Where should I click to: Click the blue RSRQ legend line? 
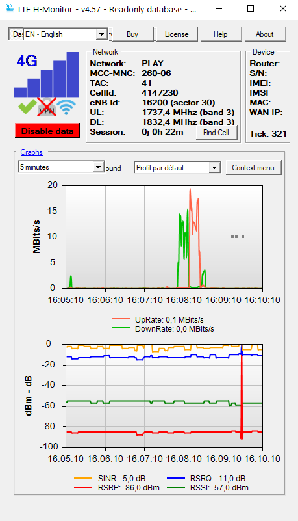point(176,478)
